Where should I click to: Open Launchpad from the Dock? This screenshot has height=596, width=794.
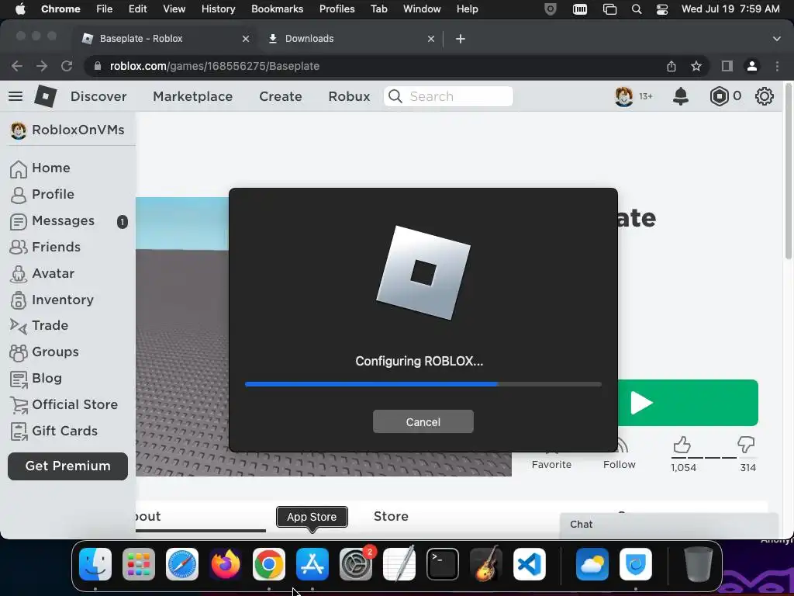(x=139, y=564)
